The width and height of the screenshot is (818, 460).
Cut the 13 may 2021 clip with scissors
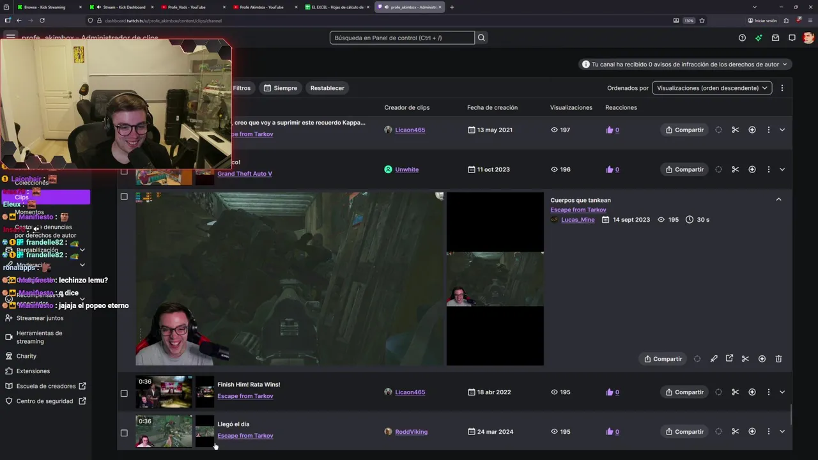tap(736, 130)
